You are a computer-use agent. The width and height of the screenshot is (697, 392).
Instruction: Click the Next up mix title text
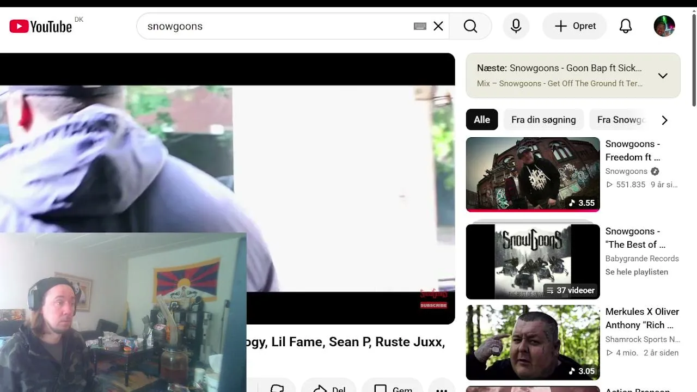tap(559, 68)
